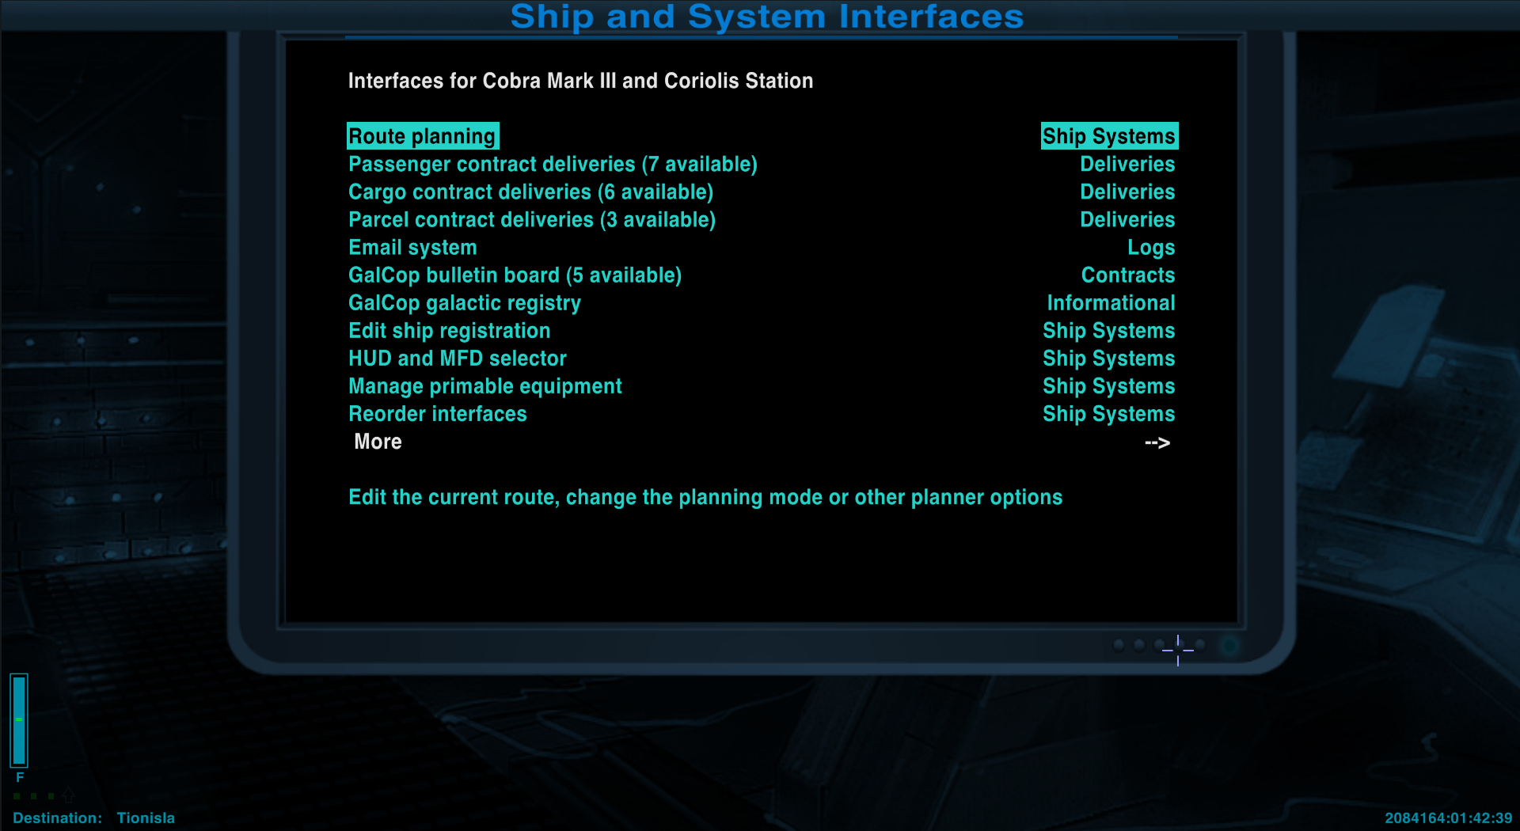Click the Informational category label
This screenshot has width=1520, height=831.
click(x=1110, y=302)
